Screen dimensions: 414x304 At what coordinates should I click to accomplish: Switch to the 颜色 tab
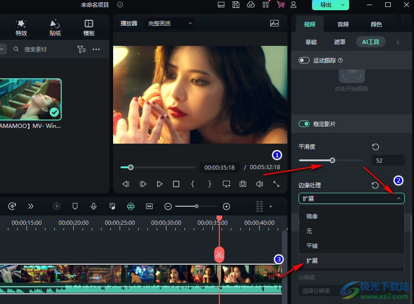point(376,24)
